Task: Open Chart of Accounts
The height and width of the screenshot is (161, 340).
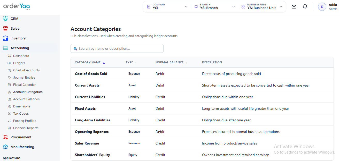Action: (x=26, y=70)
